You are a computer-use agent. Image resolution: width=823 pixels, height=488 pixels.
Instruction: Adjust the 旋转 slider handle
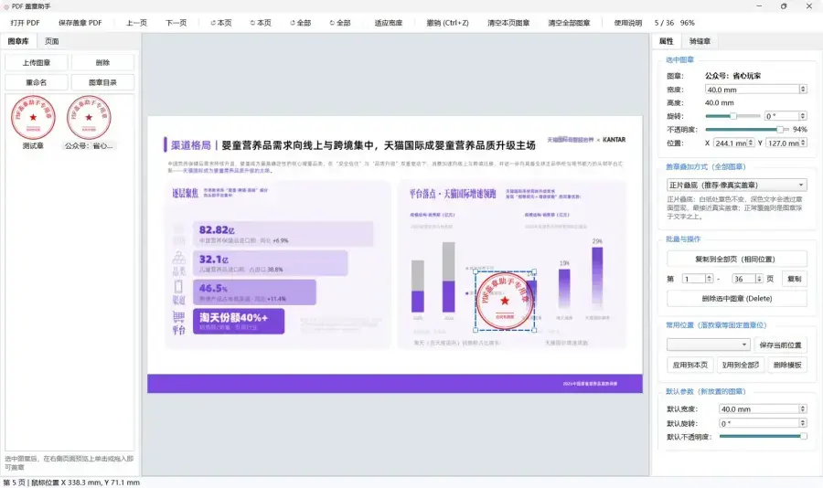click(x=733, y=116)
